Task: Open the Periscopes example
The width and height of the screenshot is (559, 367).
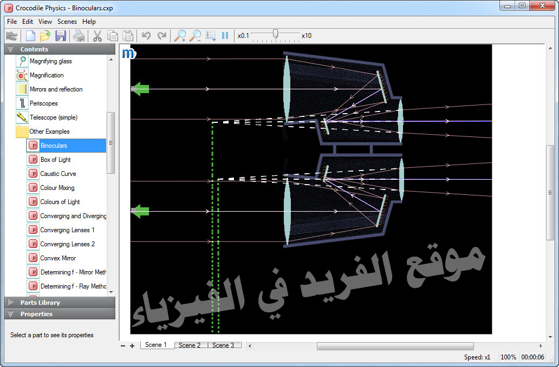Action: coord(43,103)
